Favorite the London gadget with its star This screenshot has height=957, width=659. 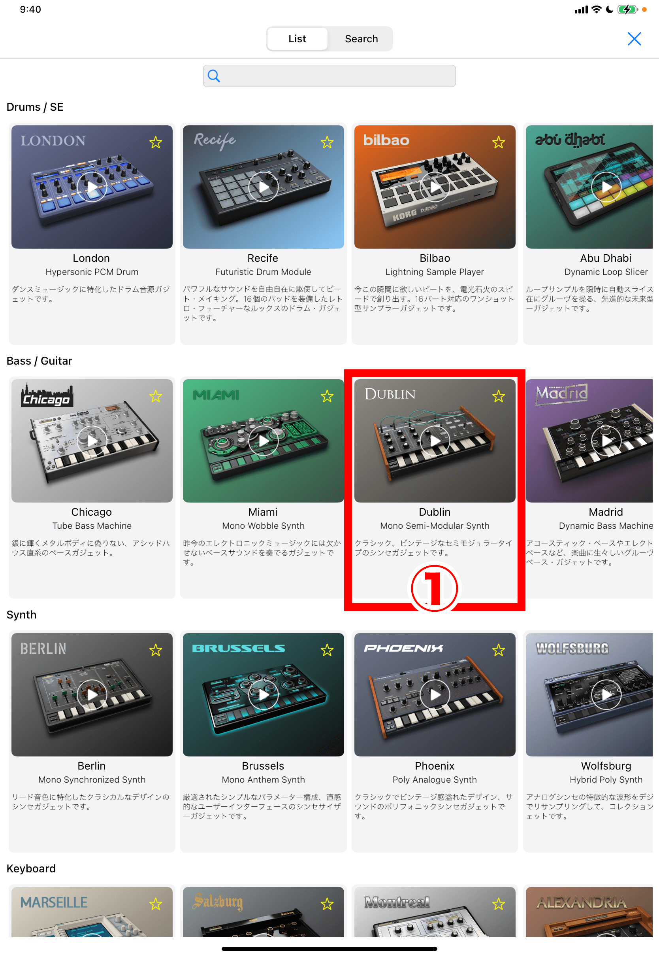click(156, 142)
